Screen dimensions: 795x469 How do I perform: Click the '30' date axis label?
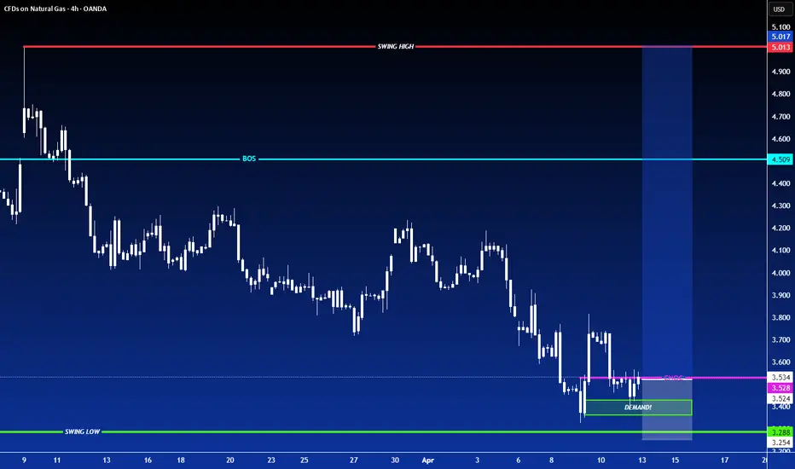point(395,460)
